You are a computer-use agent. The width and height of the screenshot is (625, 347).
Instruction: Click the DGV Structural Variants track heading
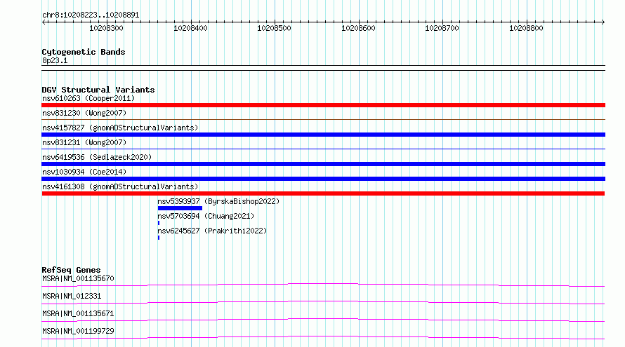point(98,90)
